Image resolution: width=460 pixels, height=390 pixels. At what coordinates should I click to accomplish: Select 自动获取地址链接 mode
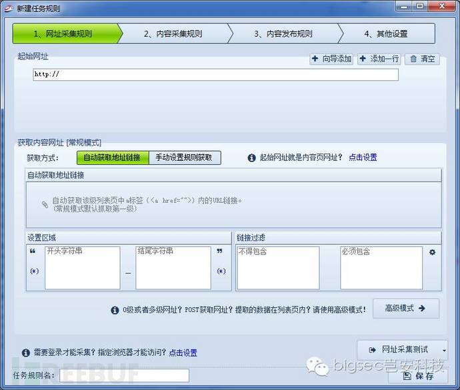[x=113, y=158]
